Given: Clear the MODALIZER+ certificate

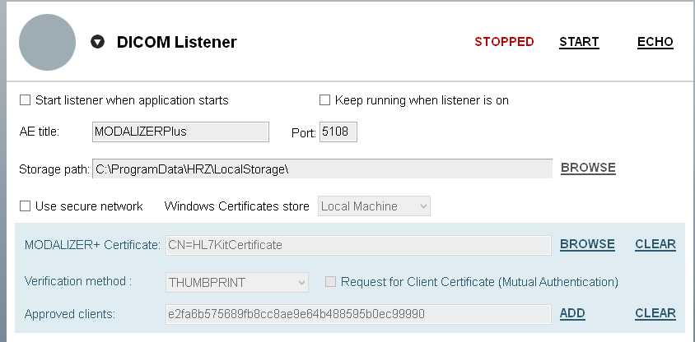Looking at the screenshot, I should (655, 244).
